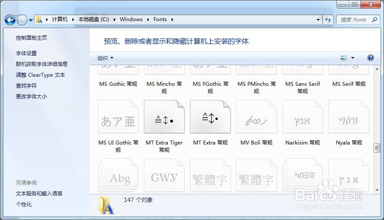The width and height of the screenshot is (384, 220).
Task: Open the 字体设置 link
Action: click(26, 53)
